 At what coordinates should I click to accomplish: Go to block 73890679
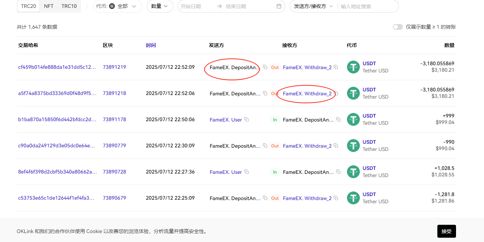114,198
